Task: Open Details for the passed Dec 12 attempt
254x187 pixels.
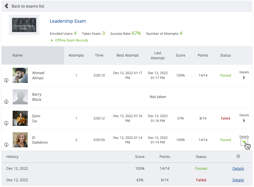Action: click(238, 168)
